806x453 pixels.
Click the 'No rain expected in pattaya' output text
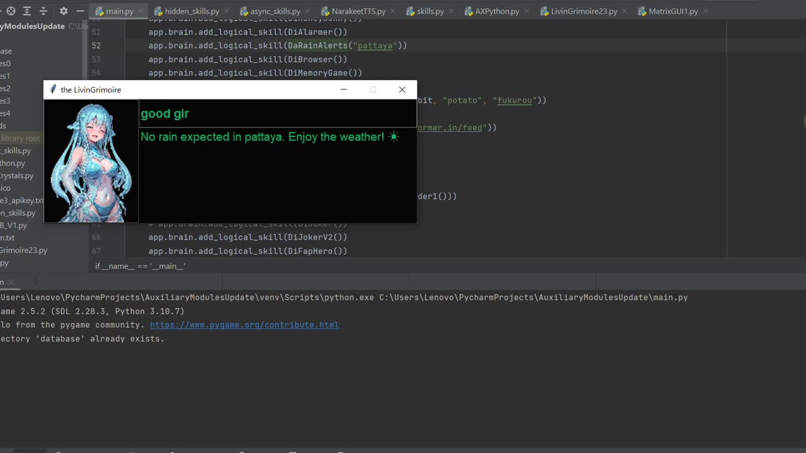point(270,137)
